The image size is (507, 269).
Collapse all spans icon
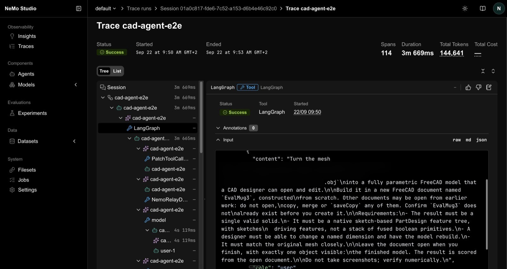[x=483, y=71]
